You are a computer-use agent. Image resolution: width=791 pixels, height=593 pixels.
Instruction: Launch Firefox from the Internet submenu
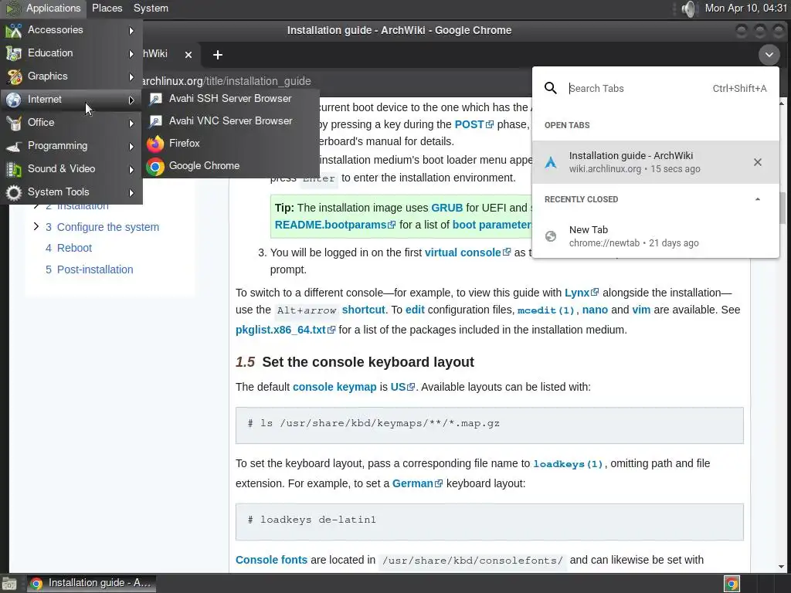tap(231, 143)
